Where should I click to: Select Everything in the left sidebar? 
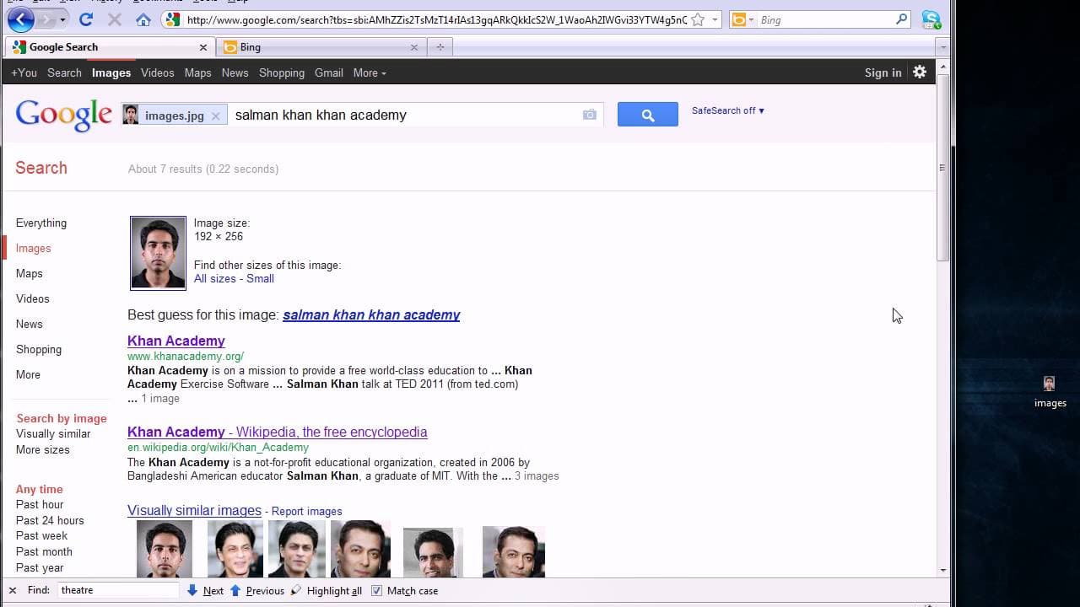coord(41,223)
